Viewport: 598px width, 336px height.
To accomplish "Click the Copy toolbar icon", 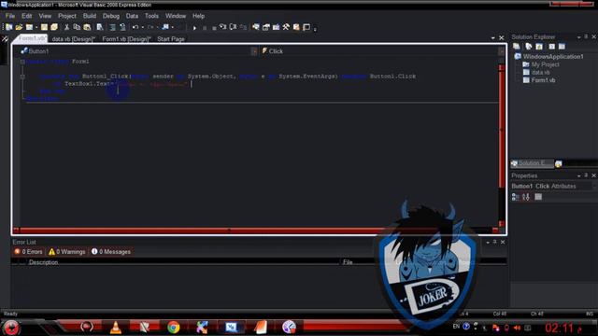I will tap(77, 27).
